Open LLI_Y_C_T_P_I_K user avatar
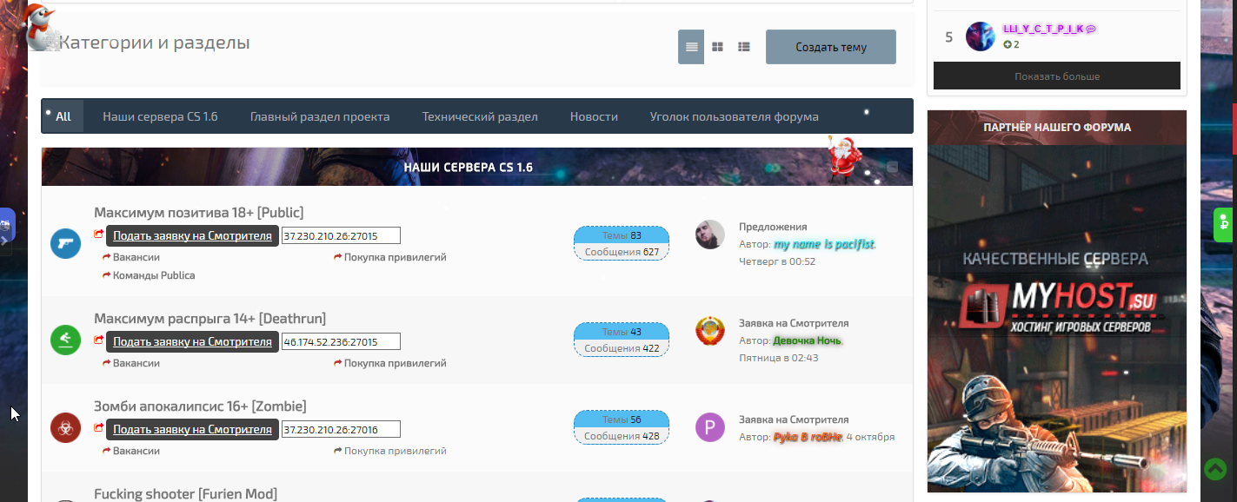Viewport: 1237px width, 502px height. click(981, 36)
